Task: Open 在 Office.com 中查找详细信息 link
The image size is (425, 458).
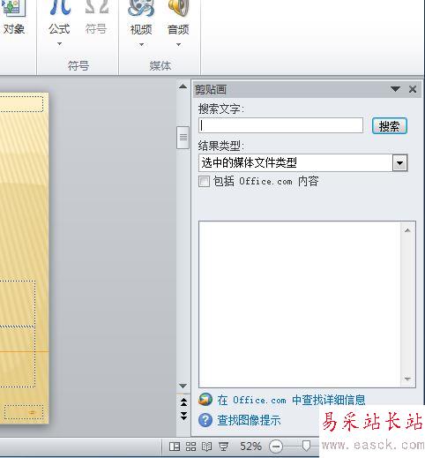Action: (x=291, y=401)
